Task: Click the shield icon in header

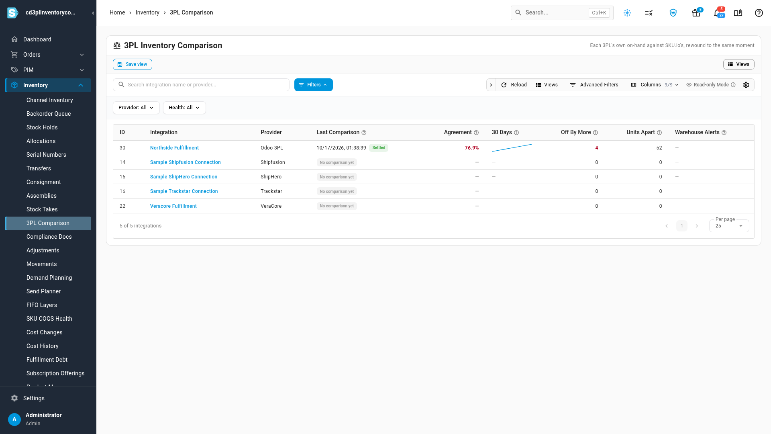Action: click(x=673, y=13)
